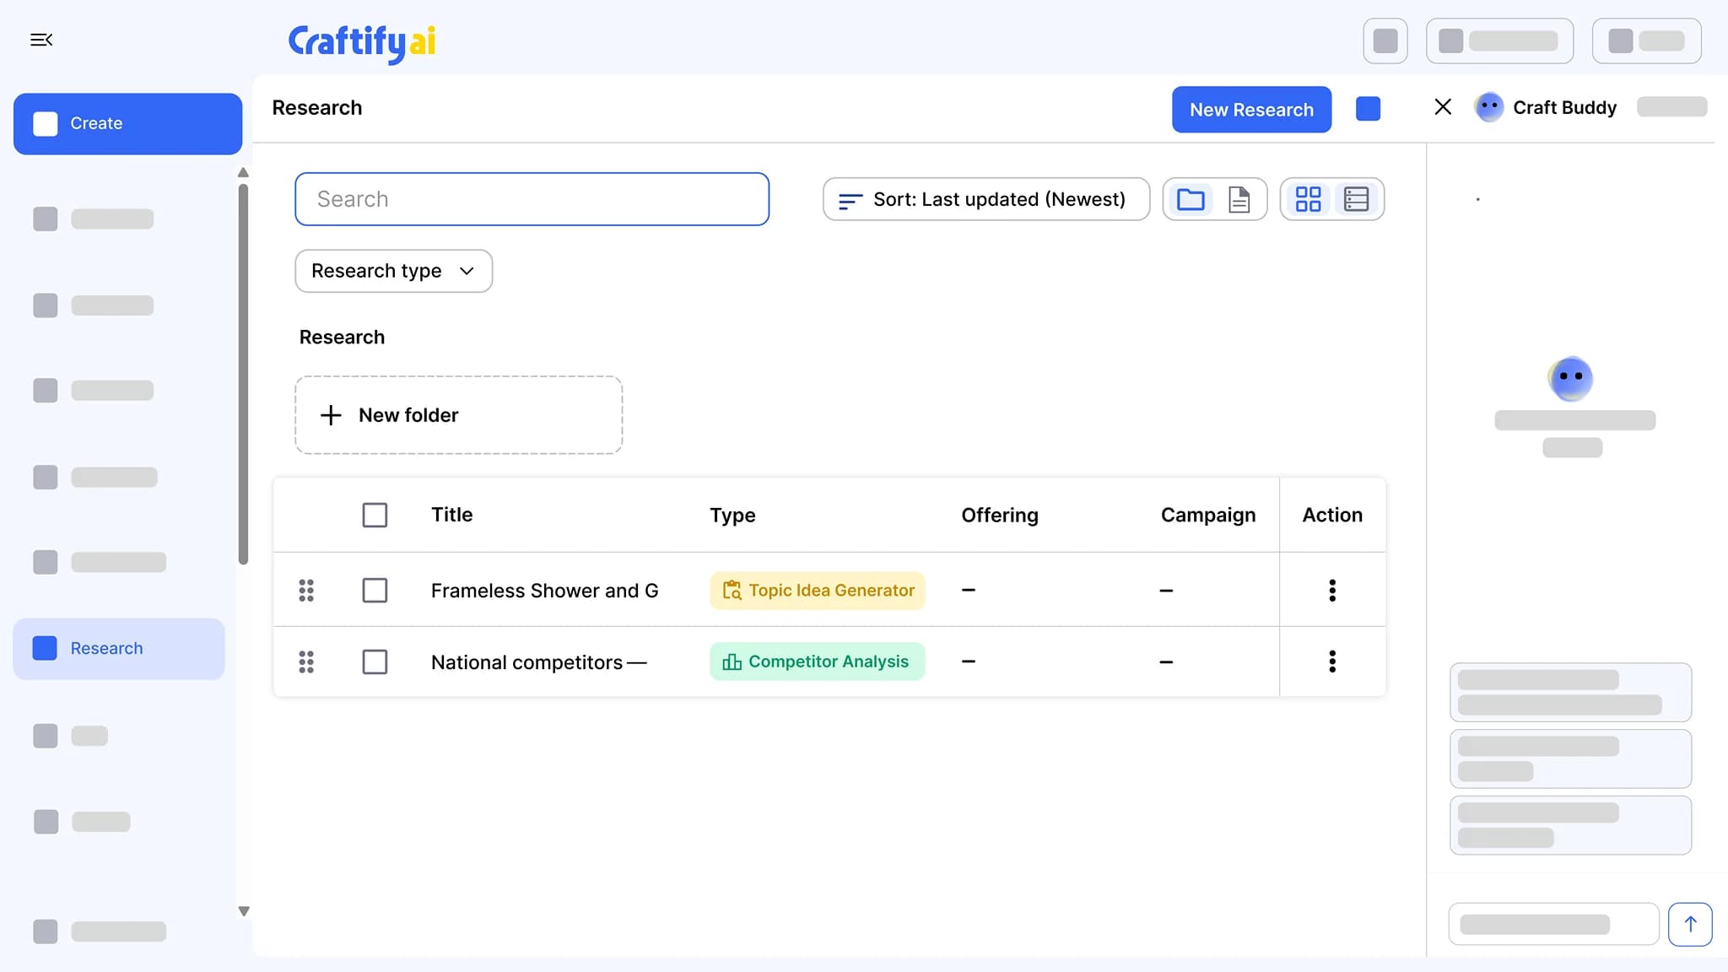Check the National competitors row checkbox

tap(375, 661)
